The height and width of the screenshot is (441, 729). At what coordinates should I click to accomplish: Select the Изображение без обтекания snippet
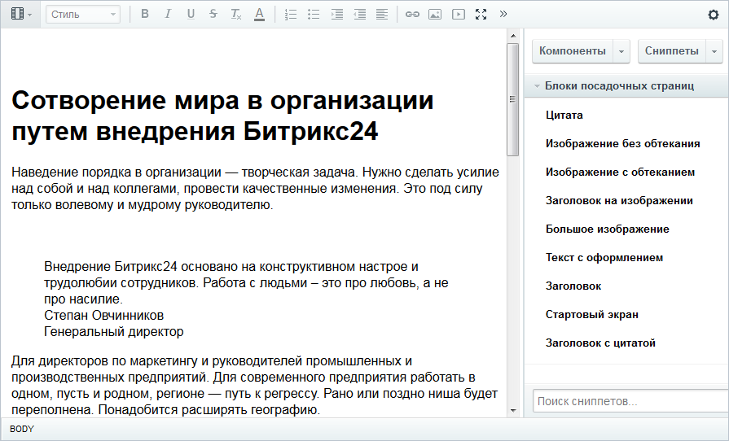tap(622, 143)
